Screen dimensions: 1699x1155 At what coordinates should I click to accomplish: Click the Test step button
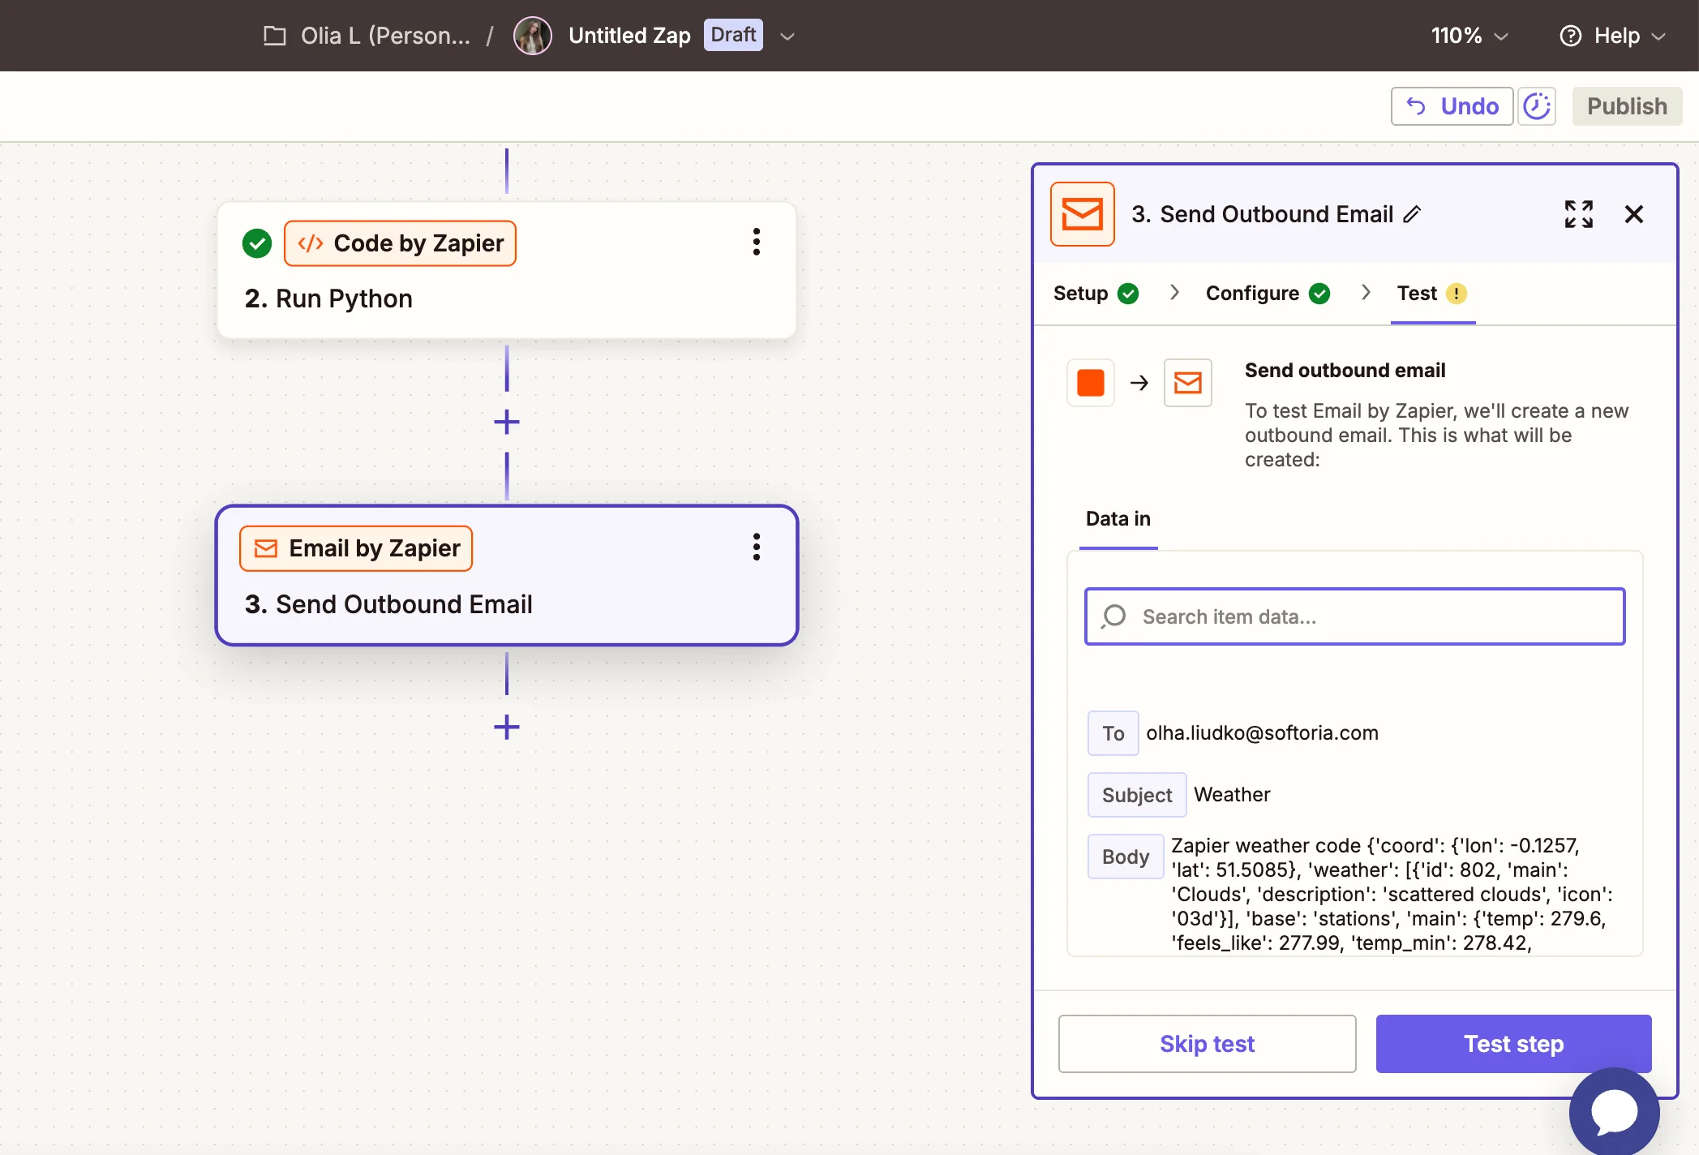point(1513,1044)
